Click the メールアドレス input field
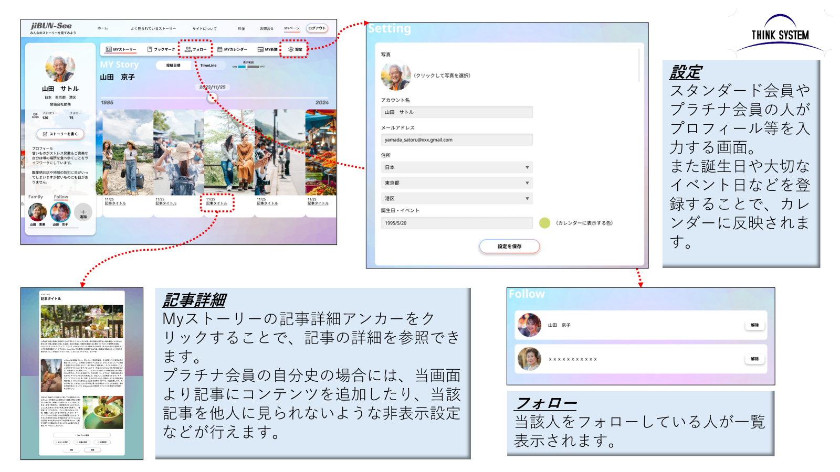This screenshot has height=472, width=840. coord(457,140)
